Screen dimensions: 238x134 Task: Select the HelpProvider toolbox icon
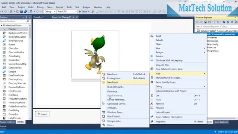[x=4, y=118]
